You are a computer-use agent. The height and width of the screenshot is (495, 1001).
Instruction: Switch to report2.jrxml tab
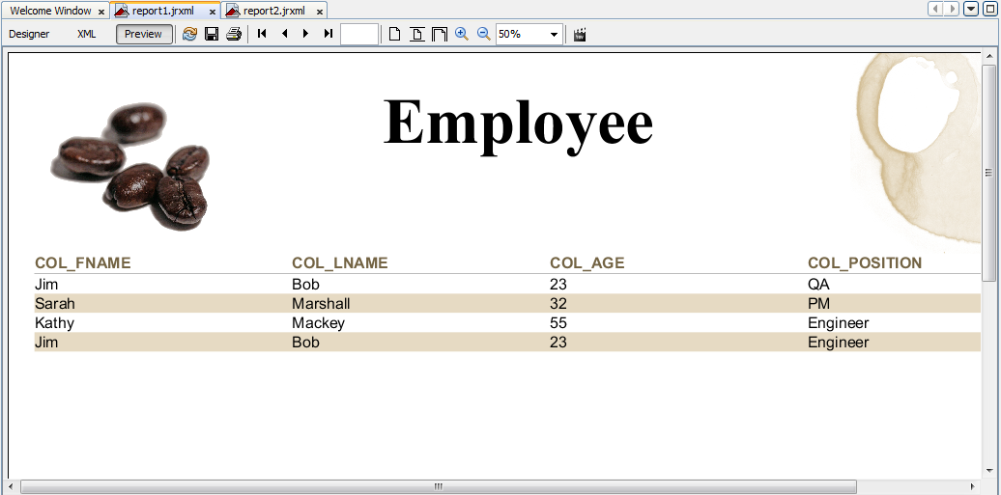pos(273,11)
